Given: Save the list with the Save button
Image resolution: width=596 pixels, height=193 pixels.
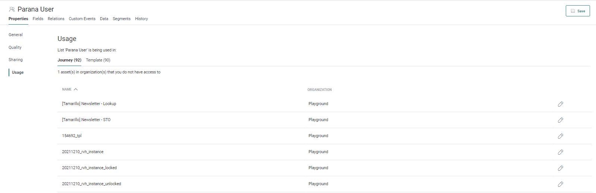Looking at the screenshot, I should click(577, 11).
